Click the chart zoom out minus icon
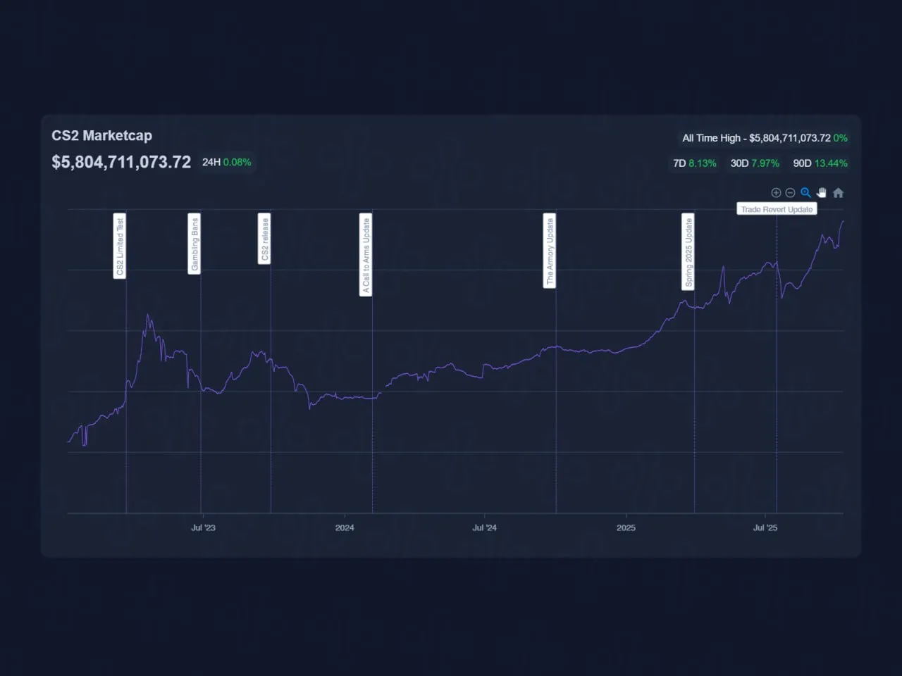This screenshot has width=902, height=676. [x=790, y=193]
